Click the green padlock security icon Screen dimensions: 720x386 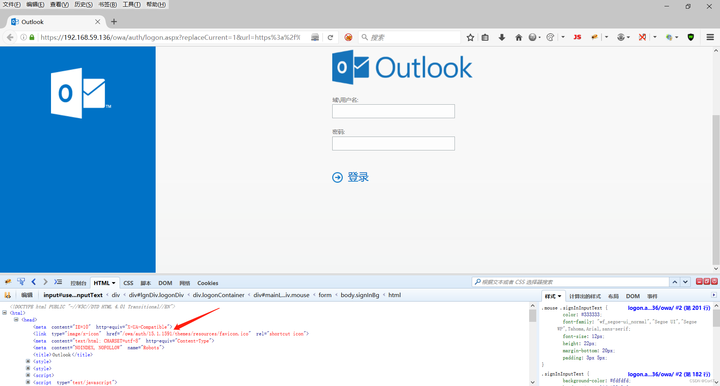click(32, 37)
